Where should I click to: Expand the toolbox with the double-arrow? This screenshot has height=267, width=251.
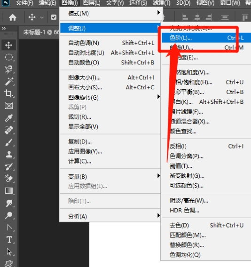4,28
